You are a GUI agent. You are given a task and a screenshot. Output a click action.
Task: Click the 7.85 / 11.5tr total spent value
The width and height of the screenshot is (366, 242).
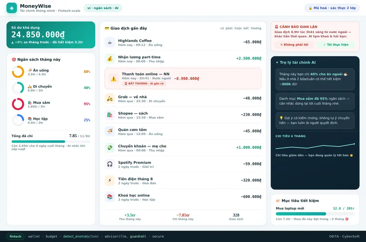click(x=80, y=136)
